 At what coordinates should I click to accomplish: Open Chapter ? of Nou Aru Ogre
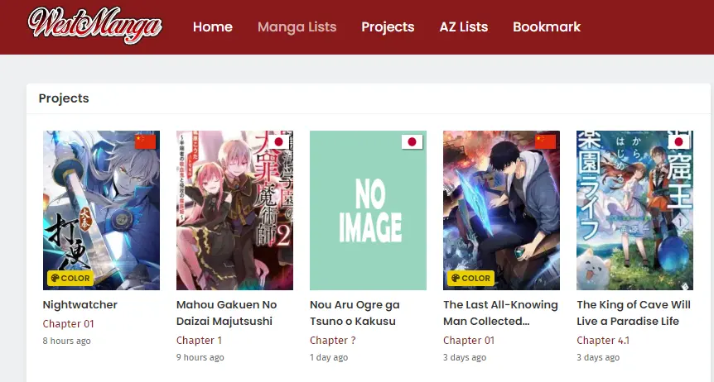coord(333,340)
